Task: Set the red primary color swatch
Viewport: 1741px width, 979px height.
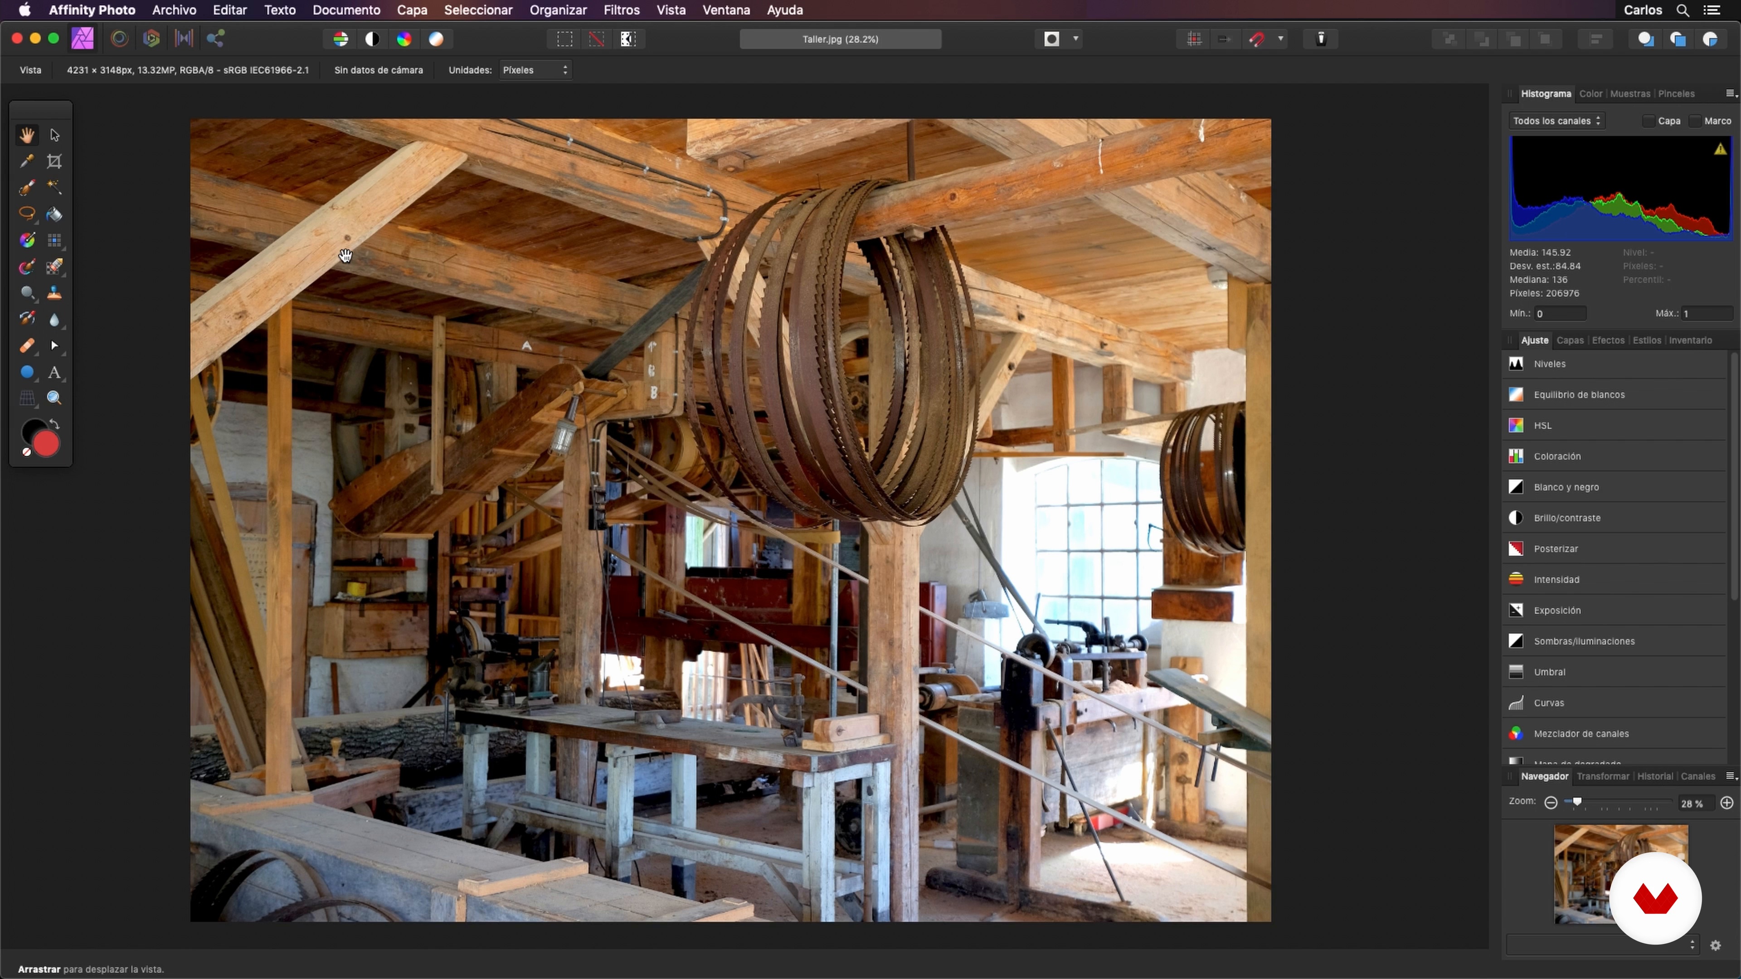Action: click(x=46, y=445)
